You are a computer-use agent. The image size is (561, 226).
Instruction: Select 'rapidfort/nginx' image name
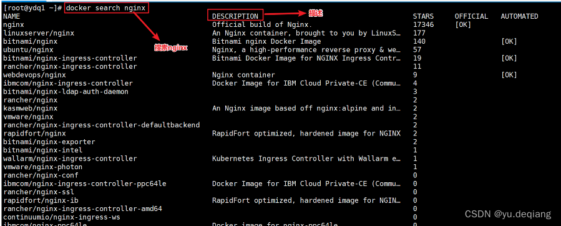click(x=34, y=134)
